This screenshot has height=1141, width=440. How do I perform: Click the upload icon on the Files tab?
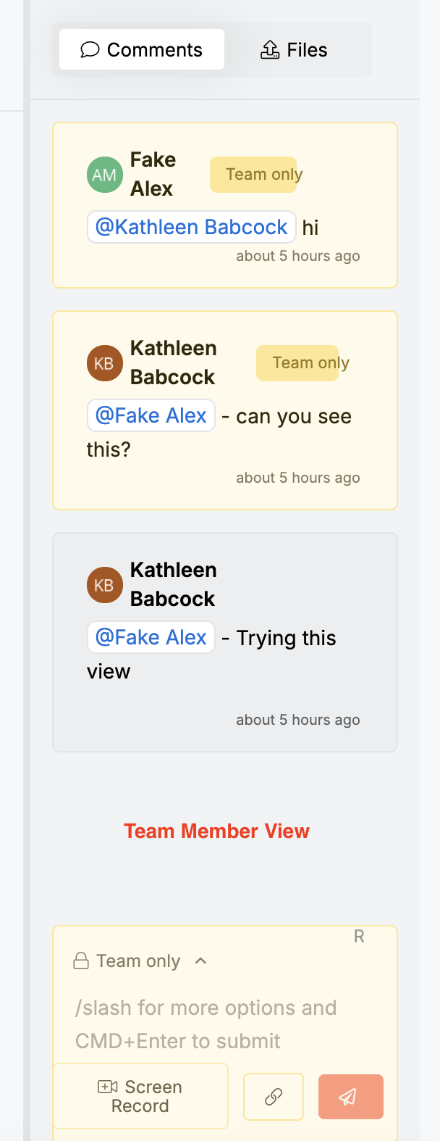click(270, 50)
